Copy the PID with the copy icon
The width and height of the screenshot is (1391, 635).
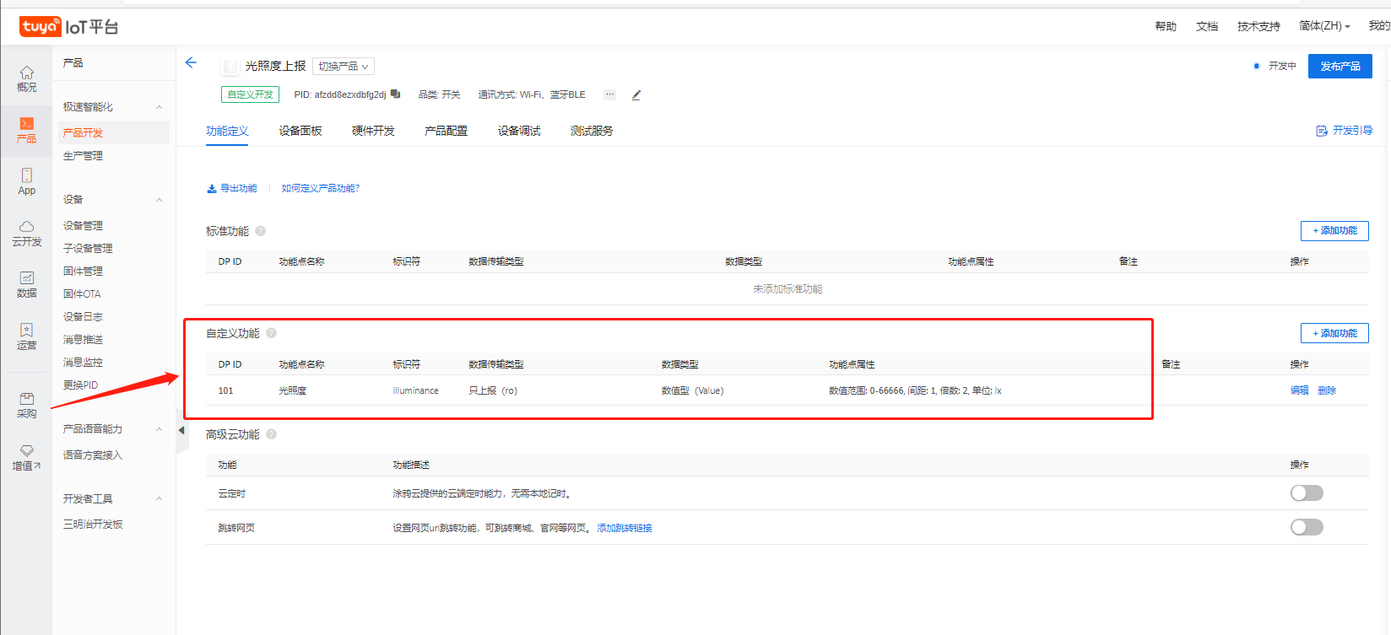coord(395,94)
